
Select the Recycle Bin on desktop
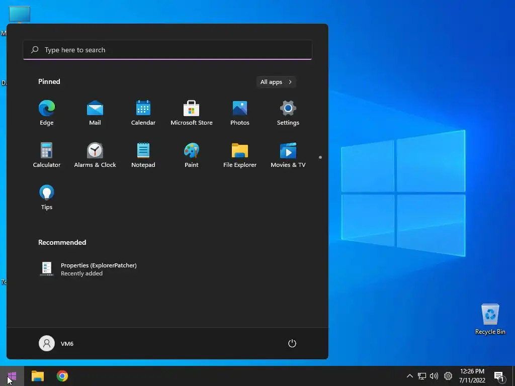click(x=490, y=319)
